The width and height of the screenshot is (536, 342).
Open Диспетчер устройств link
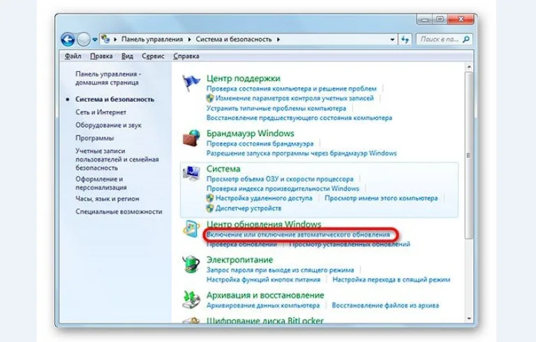248,208
